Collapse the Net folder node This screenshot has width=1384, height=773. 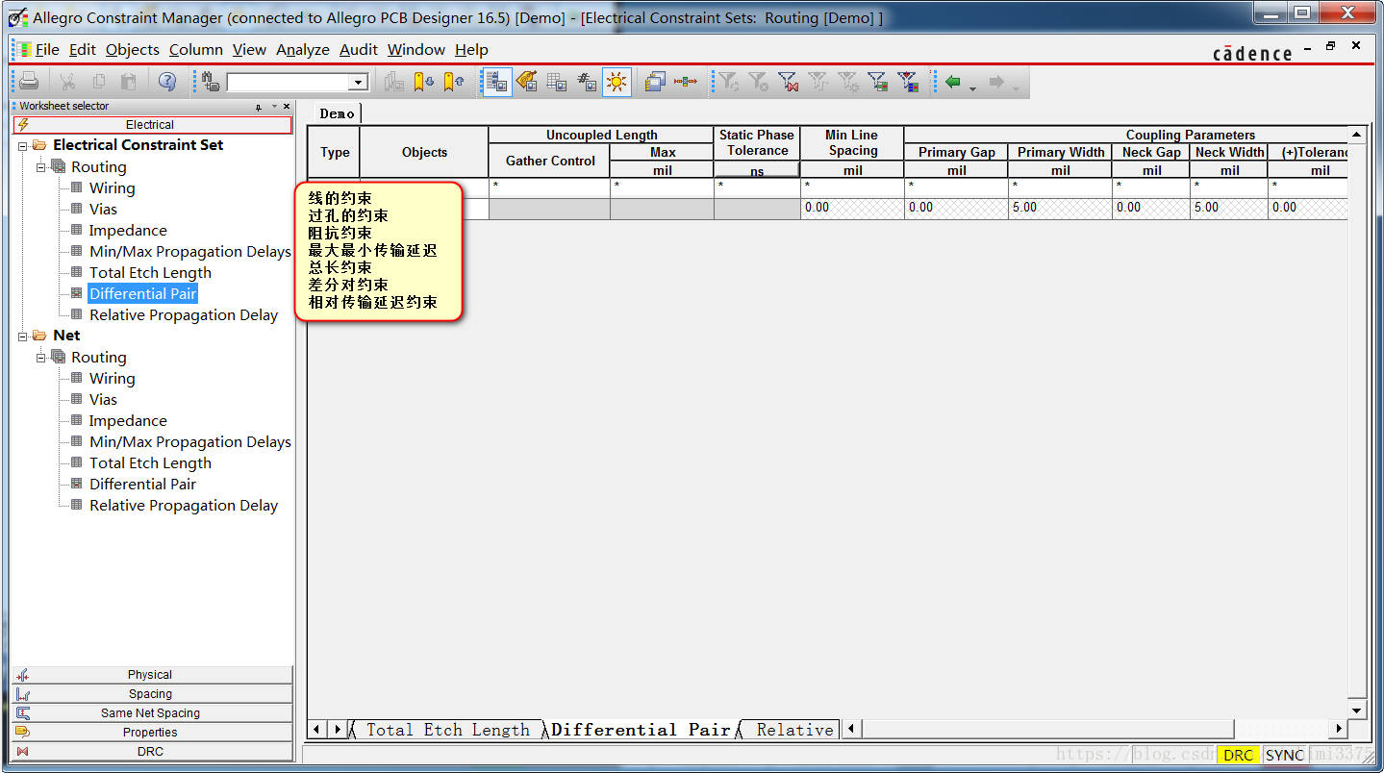click(x=22, y=337)
